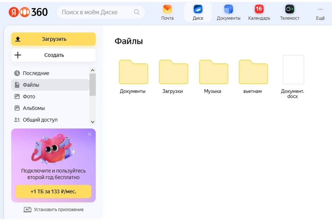
Task: Click the people icon beside Общий доступ
Action: (17, 120)
